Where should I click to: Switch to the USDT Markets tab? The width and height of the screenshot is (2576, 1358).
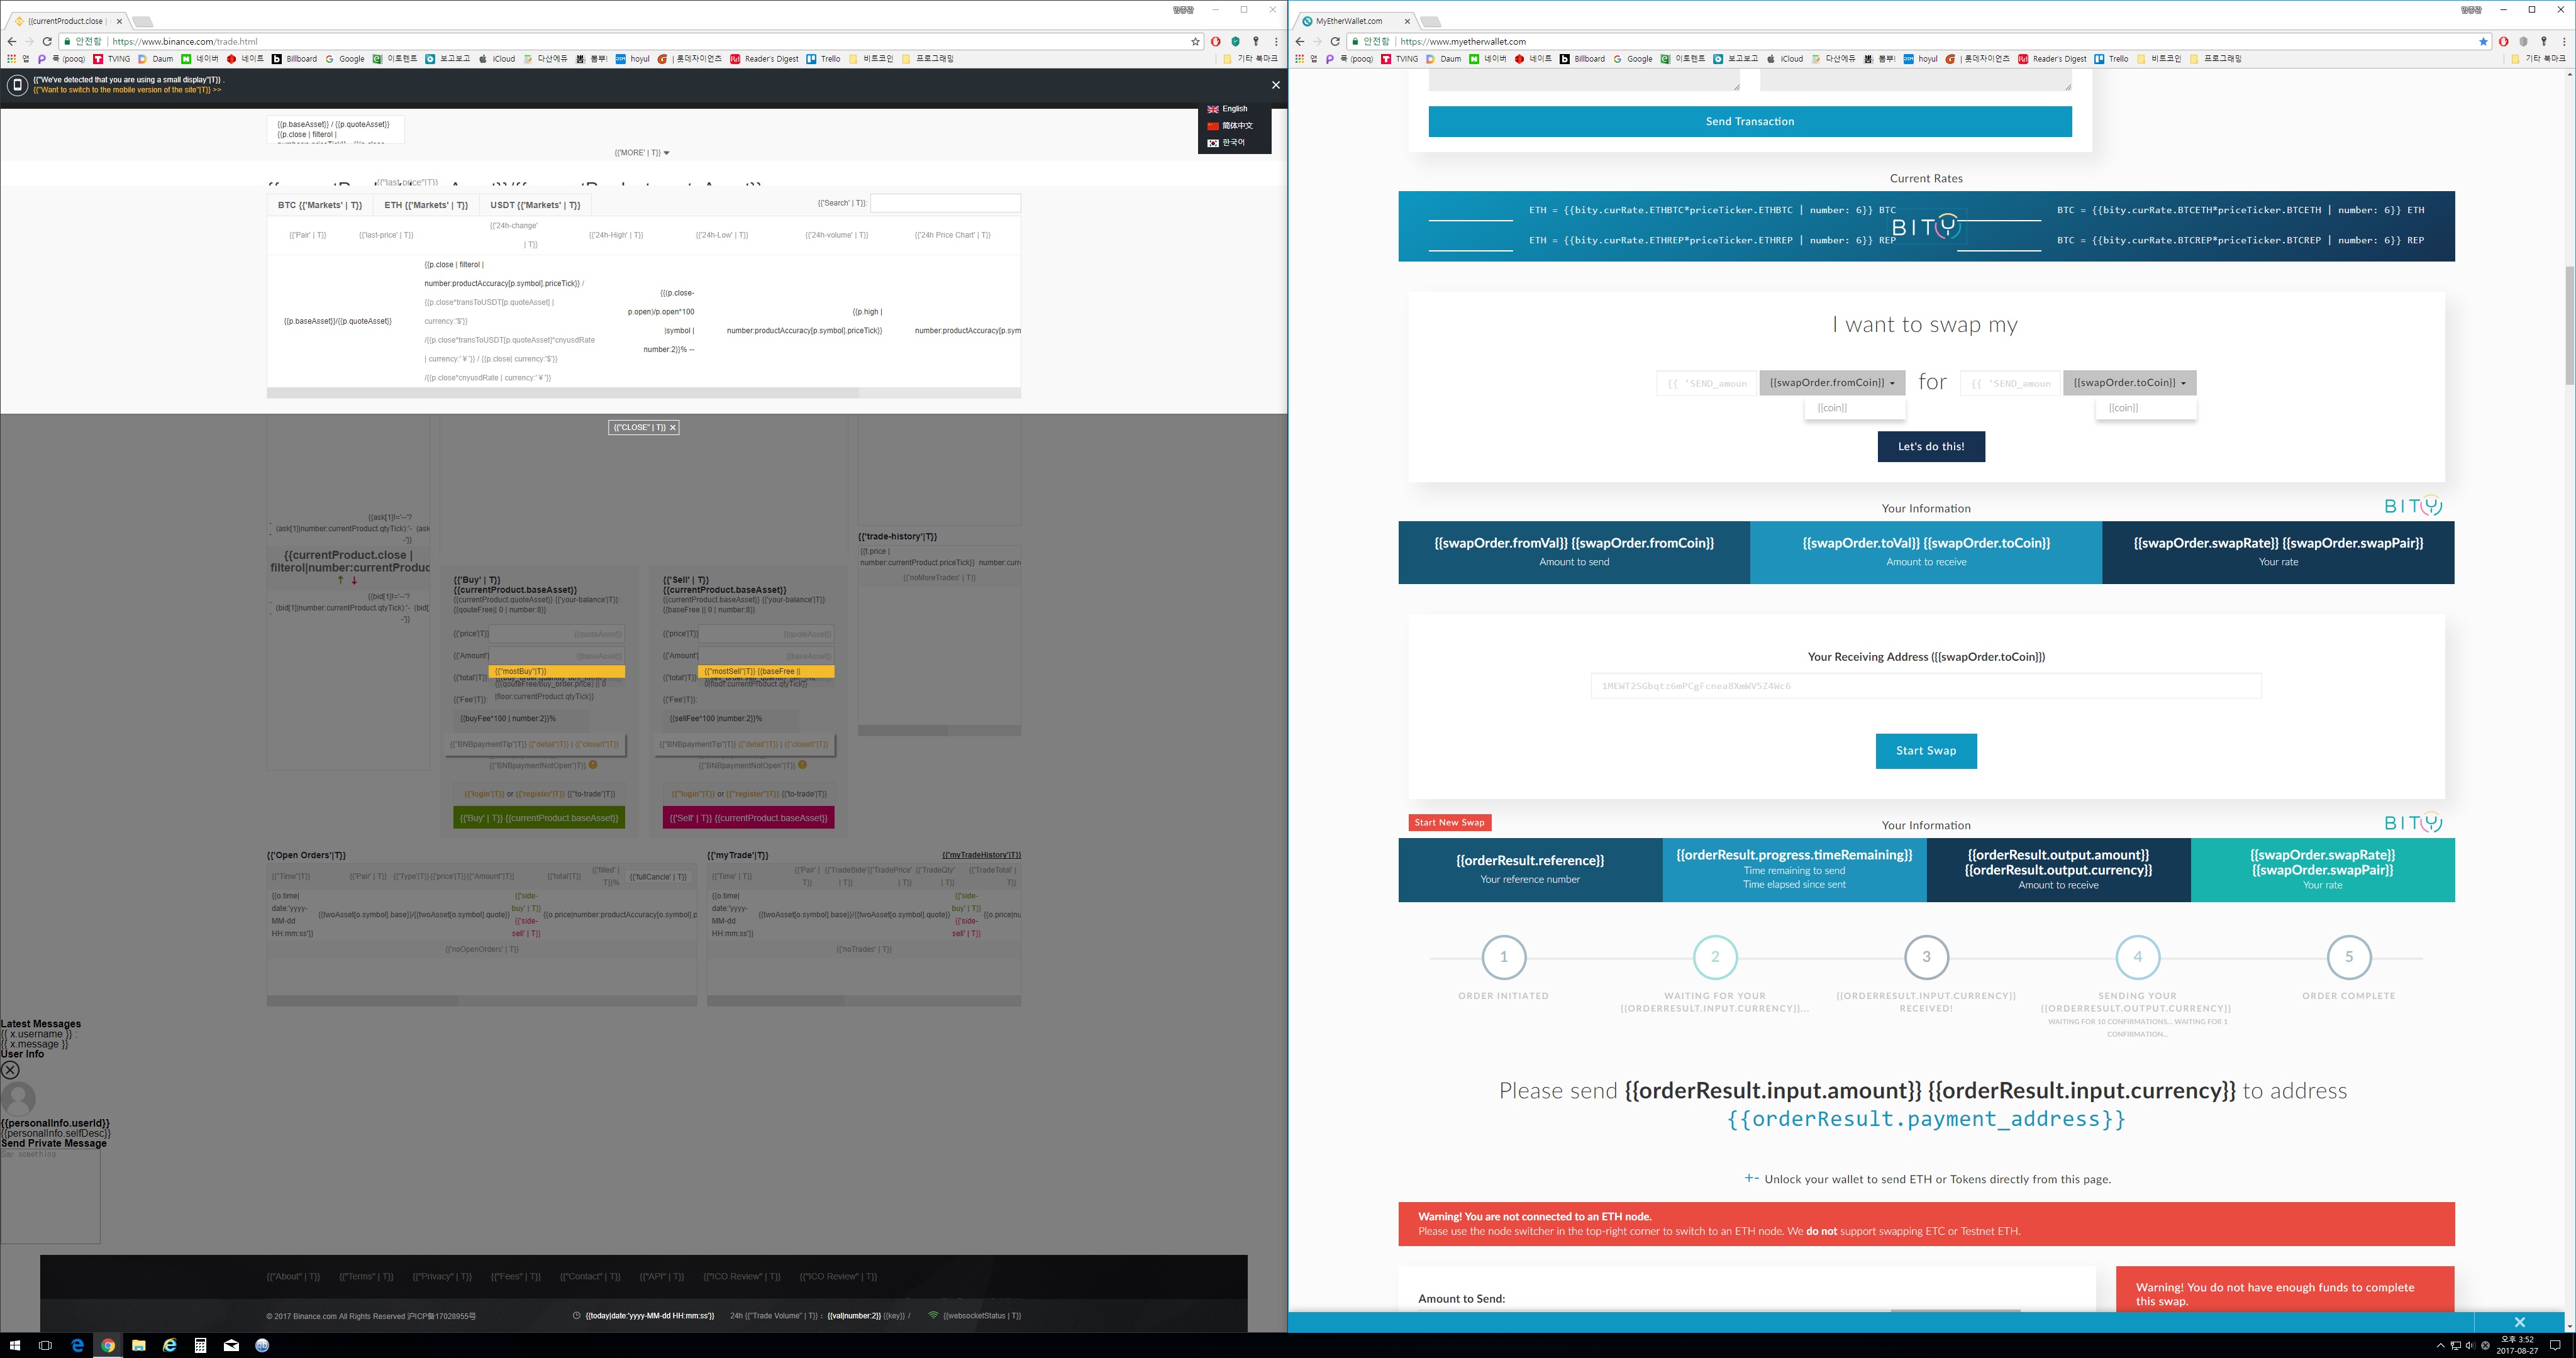tap(535, 205)
